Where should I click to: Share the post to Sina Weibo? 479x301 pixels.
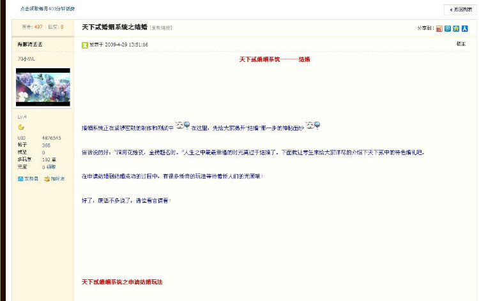439,29
